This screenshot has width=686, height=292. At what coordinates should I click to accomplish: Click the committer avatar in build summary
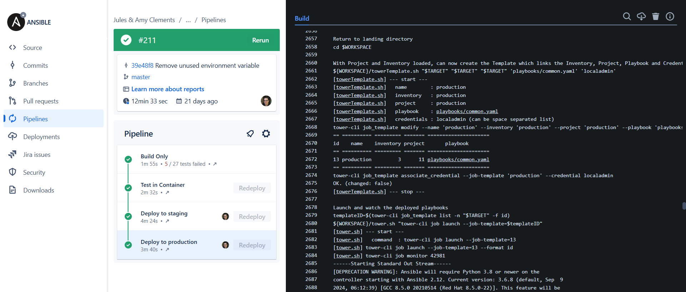266,101
